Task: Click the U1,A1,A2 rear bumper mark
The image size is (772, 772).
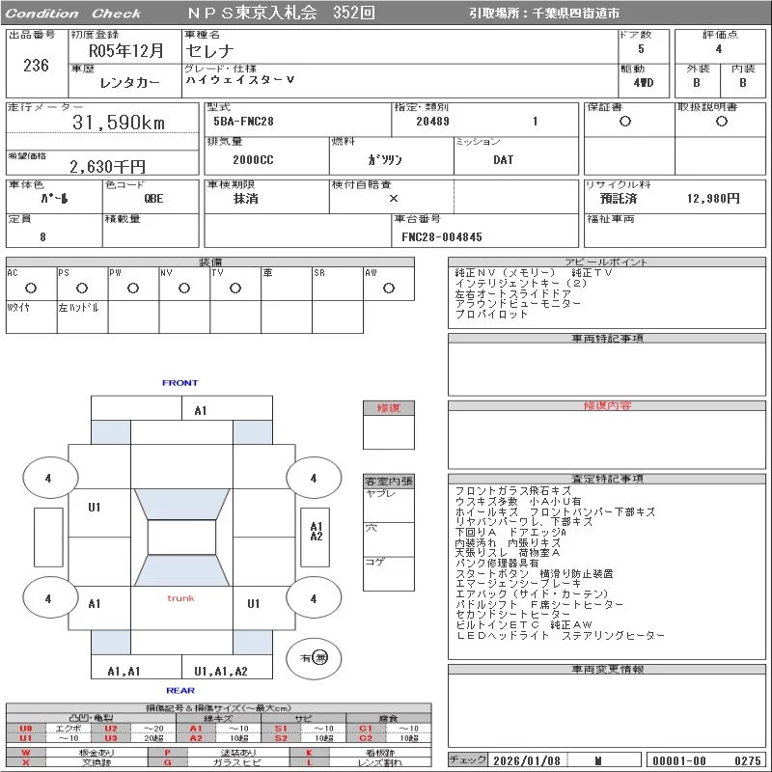Action: [x=221, y=672]
